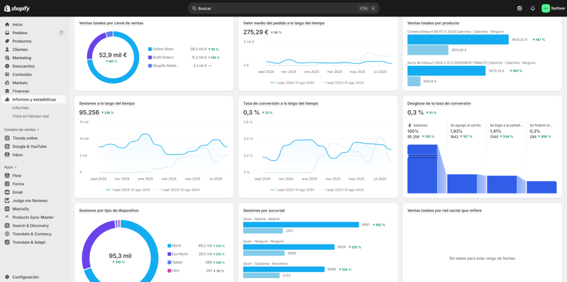567x282 pixels.
Task: Open the Surfoon account menu
Action: pos(553,8)
